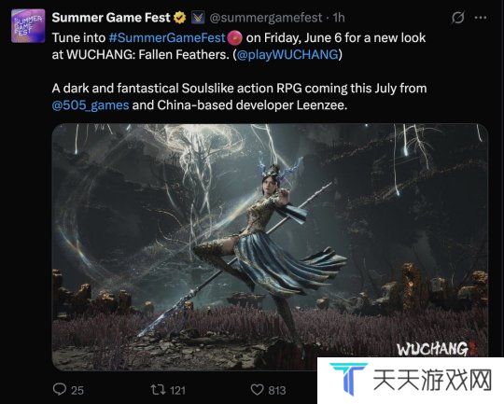Open the Summer Game Fest profile avatar

click(28, 26)
